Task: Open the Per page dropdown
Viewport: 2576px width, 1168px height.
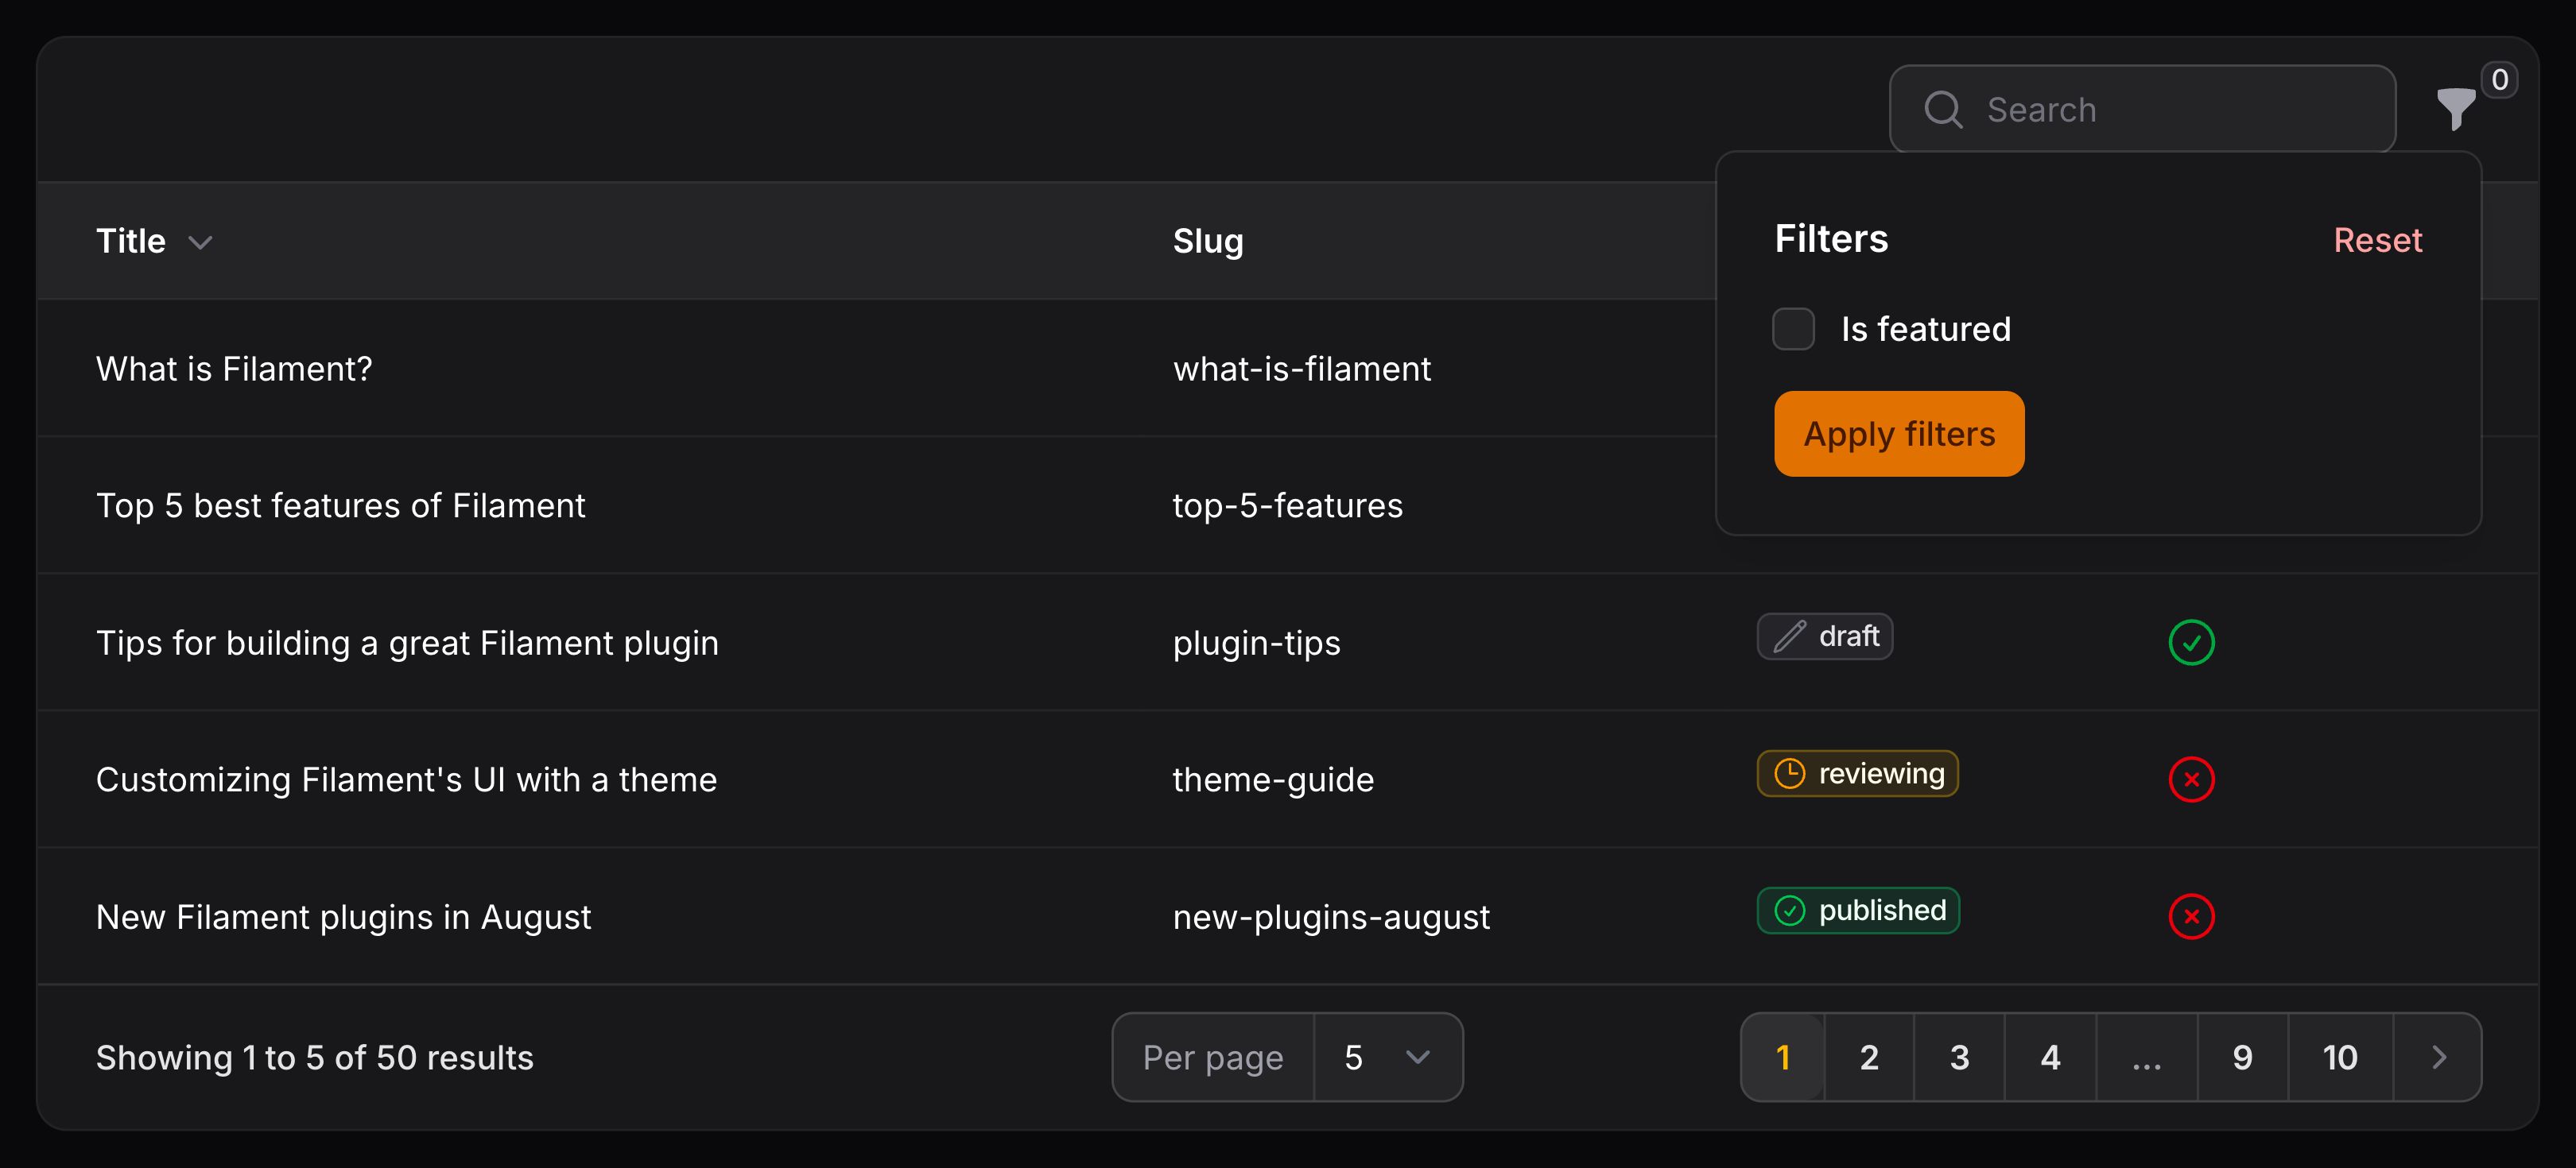Action: click(x=1387, y=1057)
